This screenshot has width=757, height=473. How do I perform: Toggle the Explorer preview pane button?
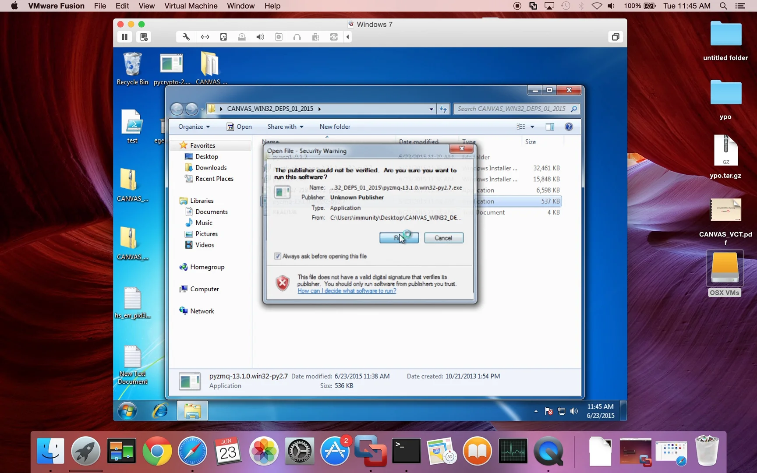(x=550, y=127)
